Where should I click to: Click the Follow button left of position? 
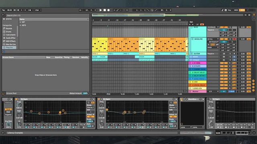80,10
